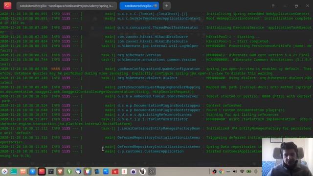
Task: Click the faint grey oval tray icon
Action: coord(256,172)
